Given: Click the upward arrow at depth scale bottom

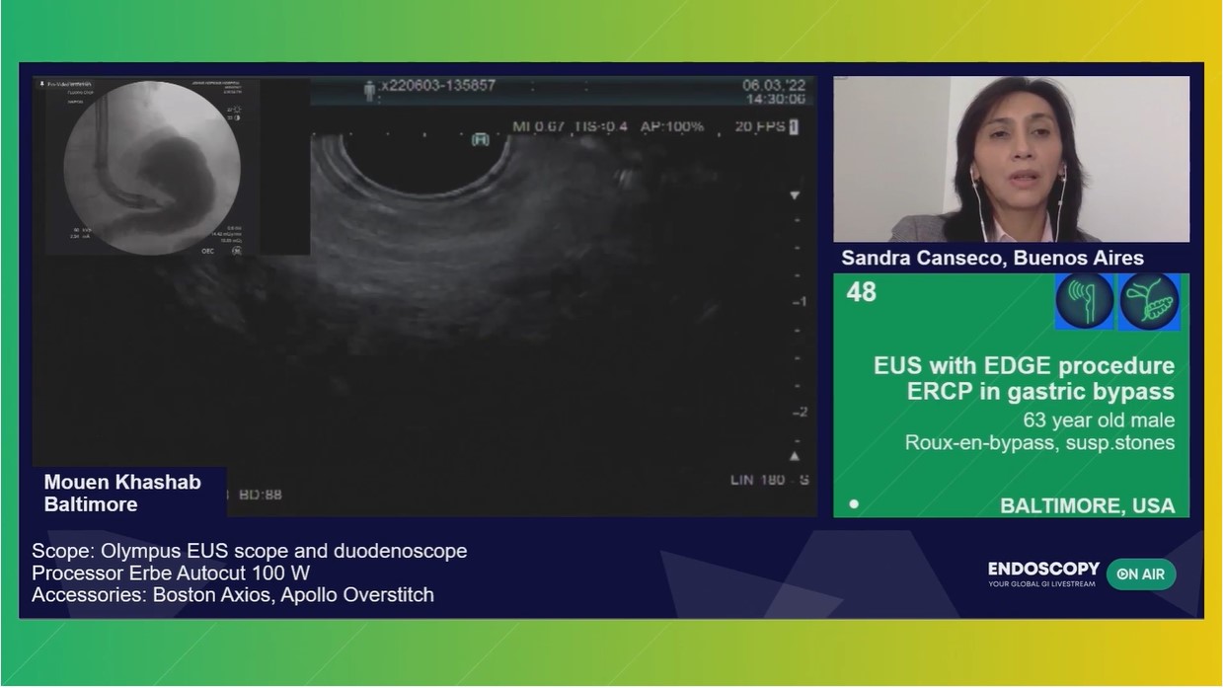Looking at the screenshot, I should (793, 456).
